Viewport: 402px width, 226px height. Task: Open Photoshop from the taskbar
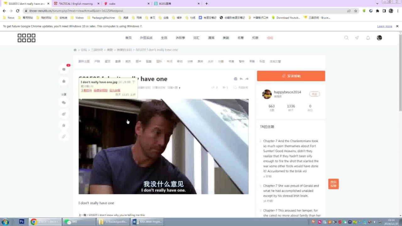(22, 222)
